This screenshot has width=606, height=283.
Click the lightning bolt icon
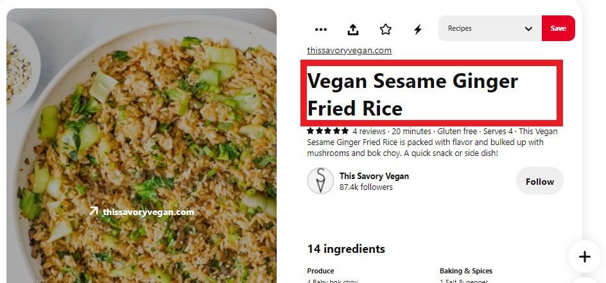click(x=418, y=30)
